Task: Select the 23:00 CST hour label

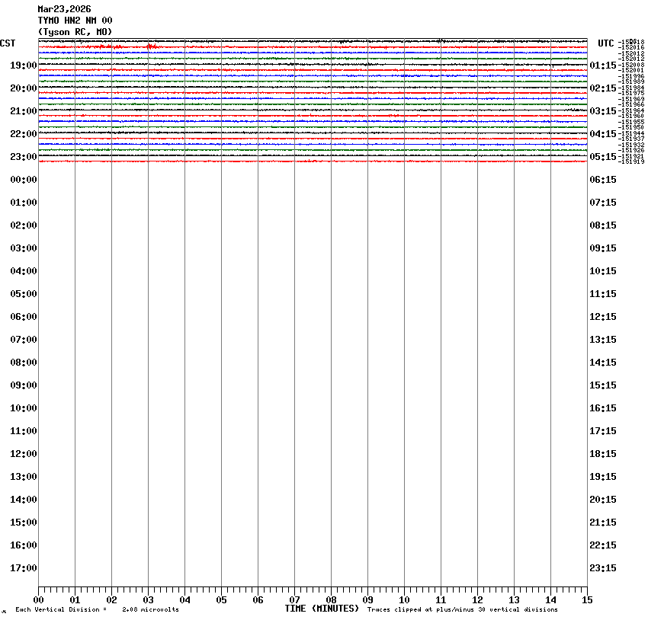Action: (23, 157)
